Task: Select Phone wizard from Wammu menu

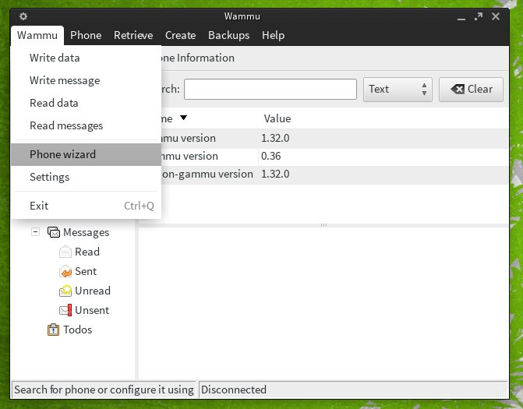Action: point(62,154)
